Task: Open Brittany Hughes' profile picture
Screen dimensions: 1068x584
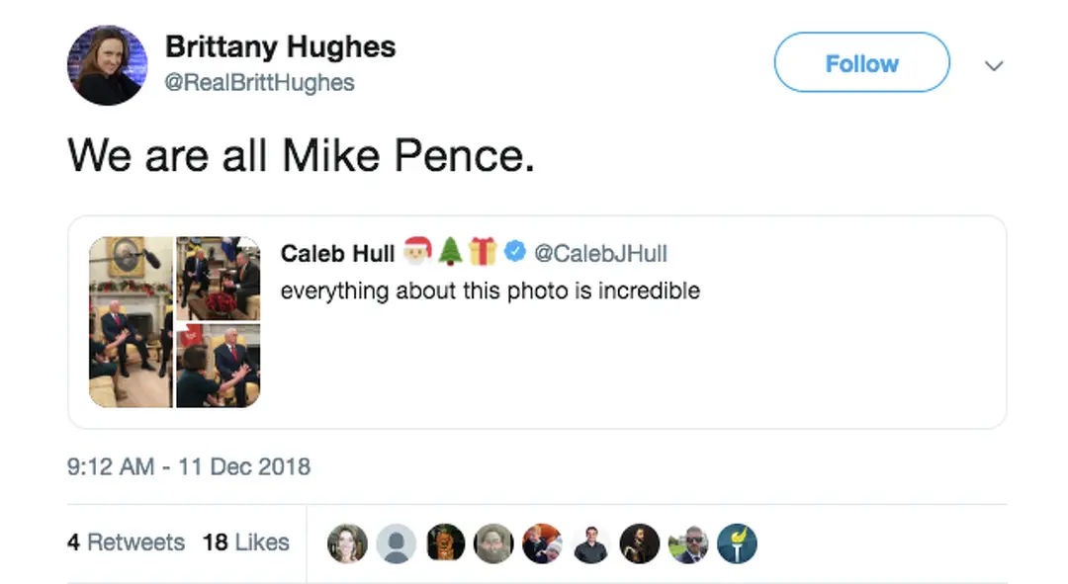Action: click(107, 65)
